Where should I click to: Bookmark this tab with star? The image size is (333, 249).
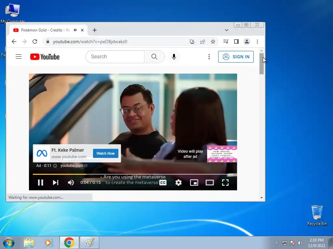click(x=213, y=41)
